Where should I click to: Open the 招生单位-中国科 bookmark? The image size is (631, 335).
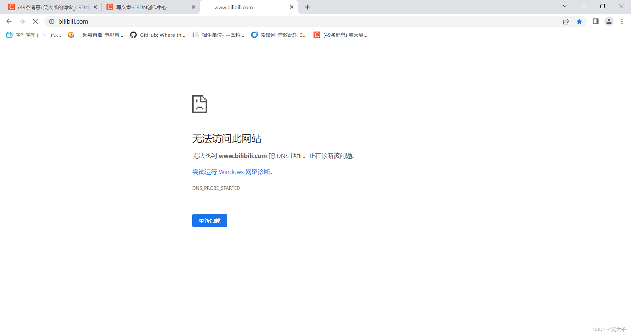click(x=219, y=35)
